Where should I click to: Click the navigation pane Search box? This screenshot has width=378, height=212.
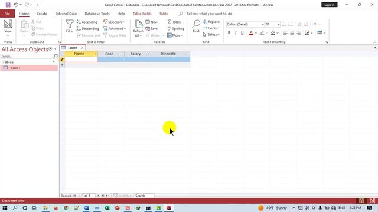pyautogui.click(x=27, y=57)
